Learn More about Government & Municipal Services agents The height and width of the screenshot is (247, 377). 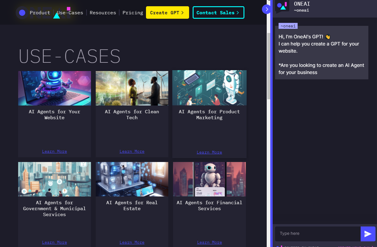pyautogui.click(x=54, y=242)
